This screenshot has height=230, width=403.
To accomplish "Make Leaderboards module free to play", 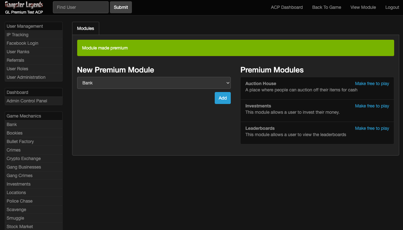I will 372,128.
